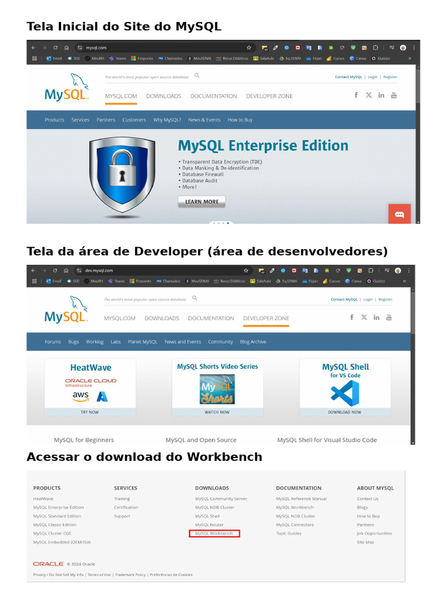
Task: Open the Facebook icon on the dev.mysql.com page
Action: click(x=352, y=317)
